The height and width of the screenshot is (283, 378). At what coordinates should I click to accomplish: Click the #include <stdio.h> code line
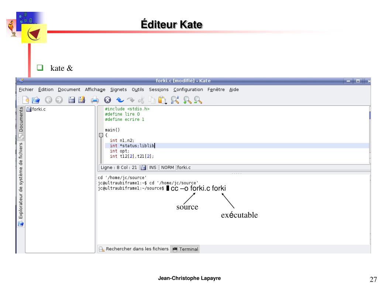127,109
